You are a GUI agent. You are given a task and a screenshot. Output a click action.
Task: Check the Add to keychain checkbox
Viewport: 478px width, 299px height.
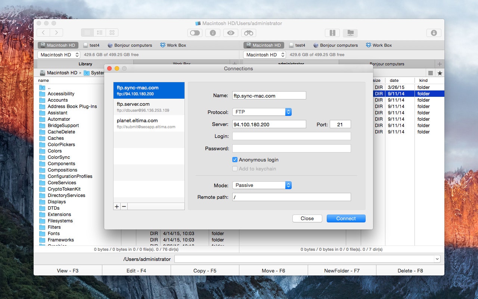click(235, 169)
